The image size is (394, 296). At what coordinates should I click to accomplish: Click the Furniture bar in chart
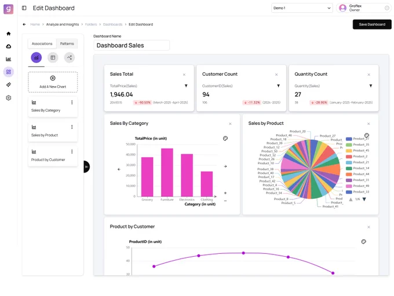[x=167, y=172]
